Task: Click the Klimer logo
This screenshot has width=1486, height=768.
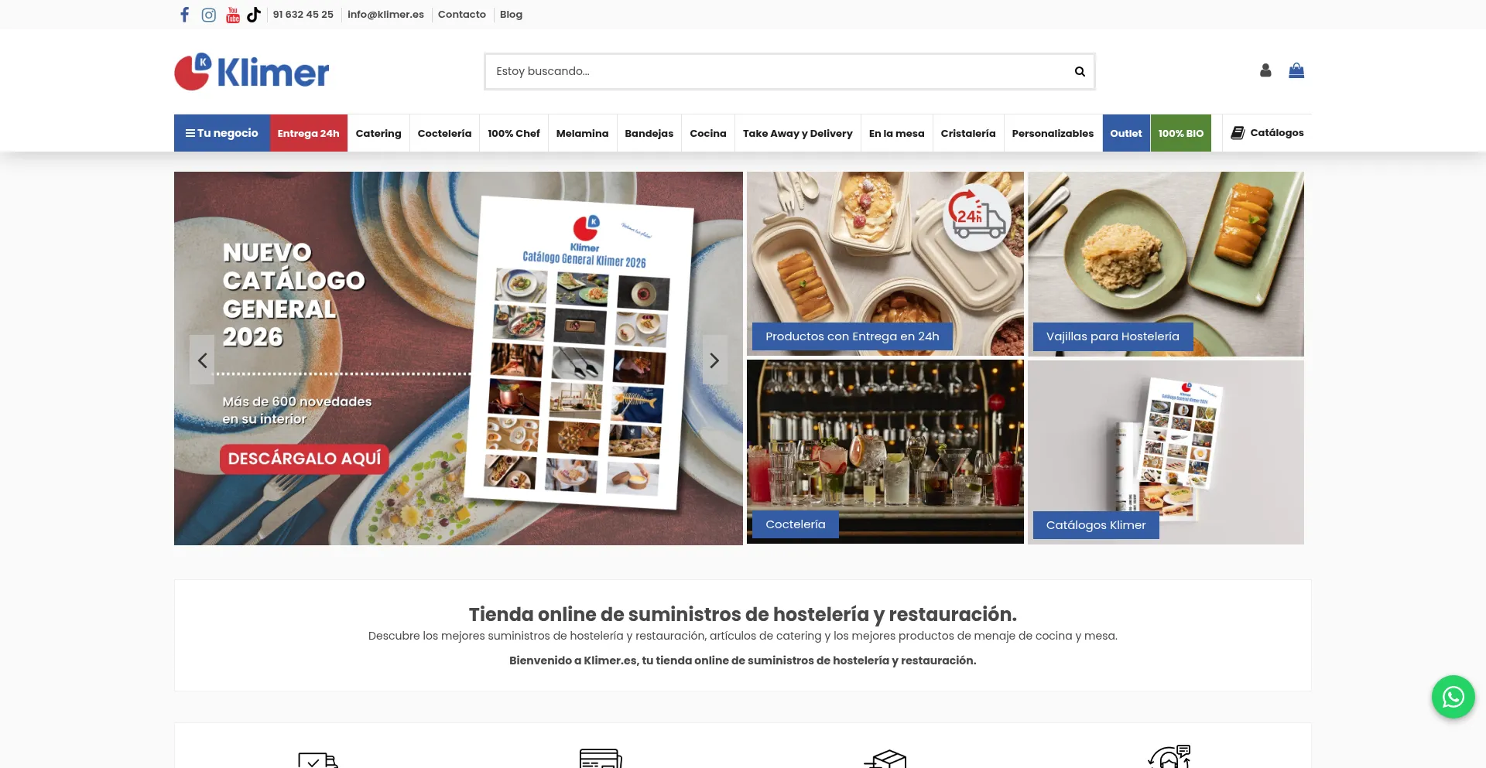Action: 252,72
